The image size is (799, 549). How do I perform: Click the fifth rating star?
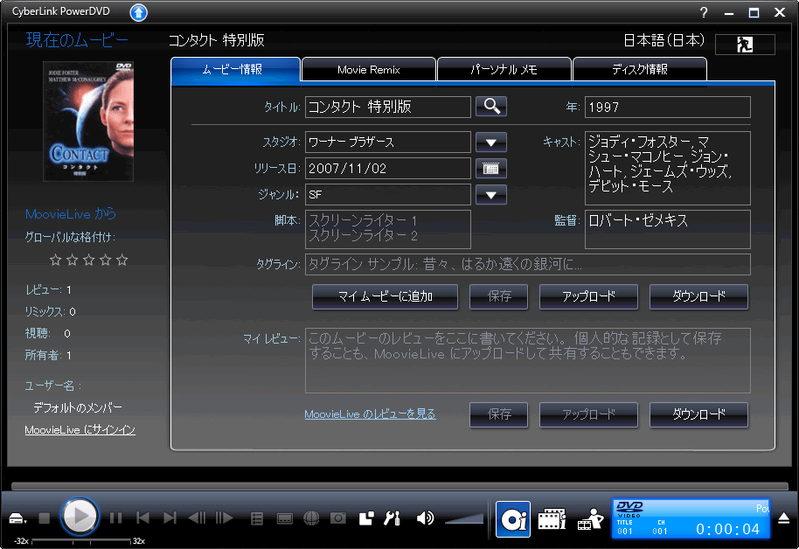click(x=122, y=260)
